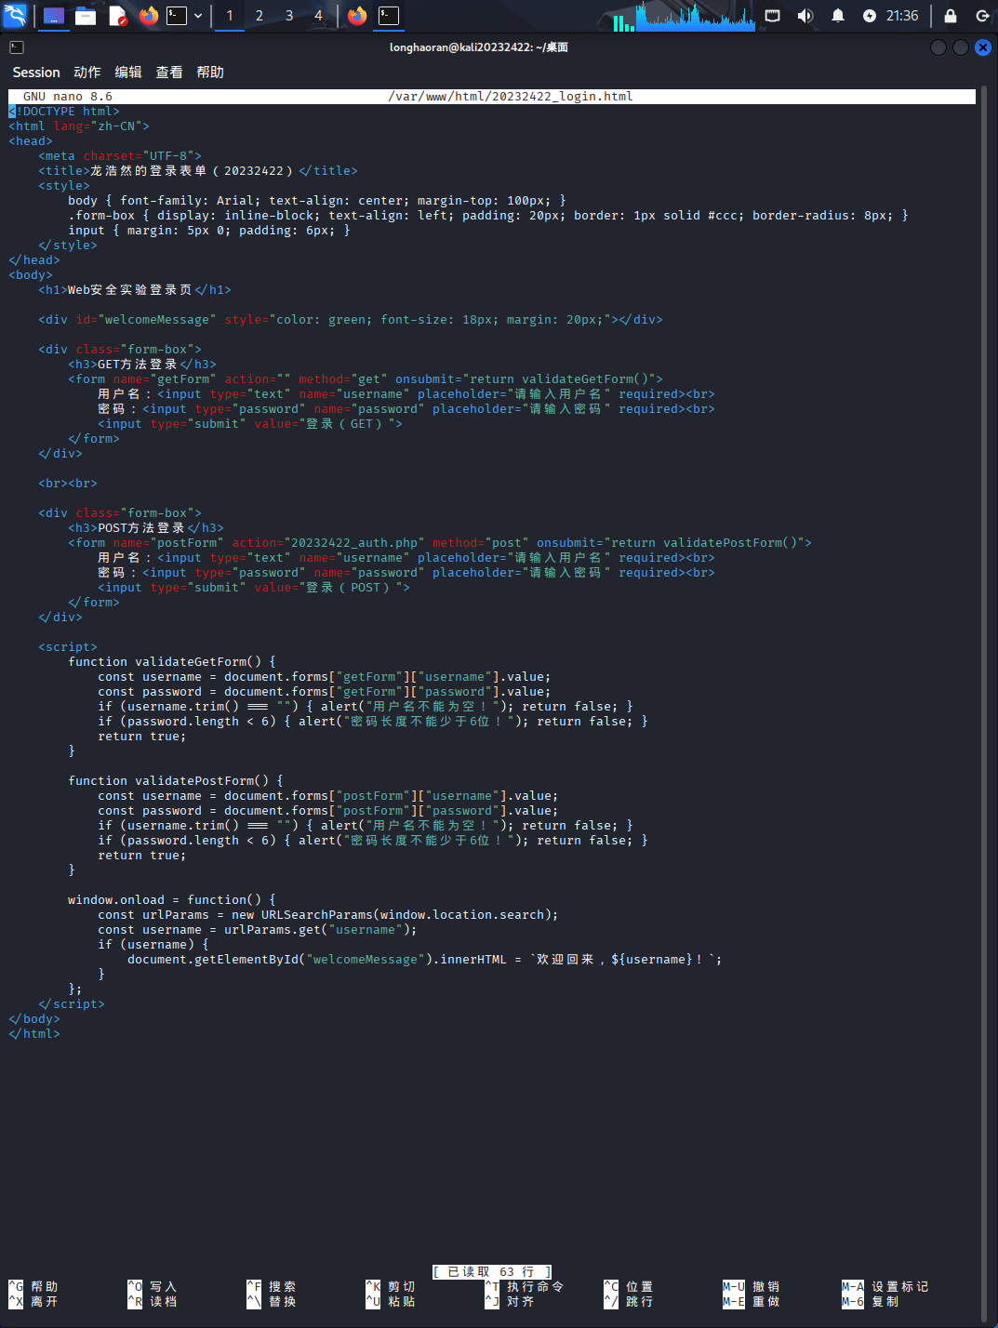Open the 动作 menu
The image size is (998, 1328).
[x=87, y=73]
